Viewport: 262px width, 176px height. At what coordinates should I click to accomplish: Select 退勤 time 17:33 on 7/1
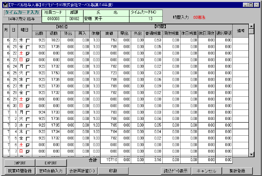[53, 112]
